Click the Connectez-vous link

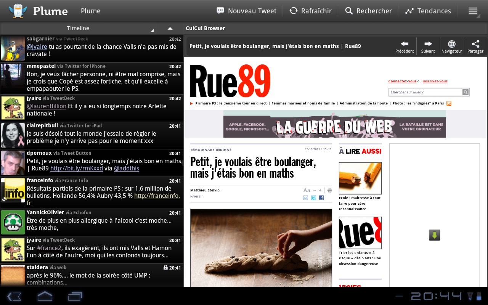click(402, 81)
